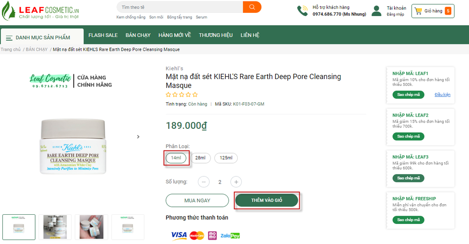Show next product image with arrow
This screenshot has height=244, width=469.
tap(138, 137)
